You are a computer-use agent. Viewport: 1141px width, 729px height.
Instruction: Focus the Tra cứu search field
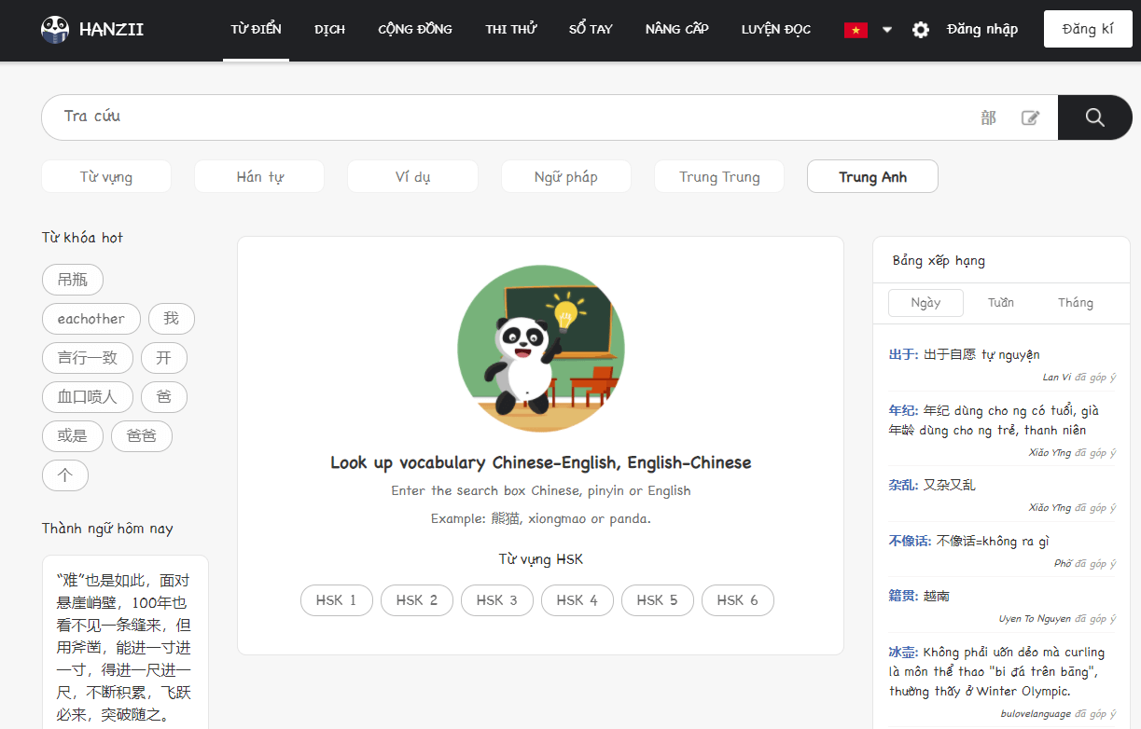click(x=504, y=117)
